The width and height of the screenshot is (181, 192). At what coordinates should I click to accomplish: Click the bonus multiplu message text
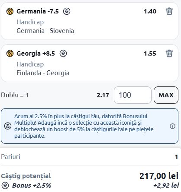click(x=84, y=126)
